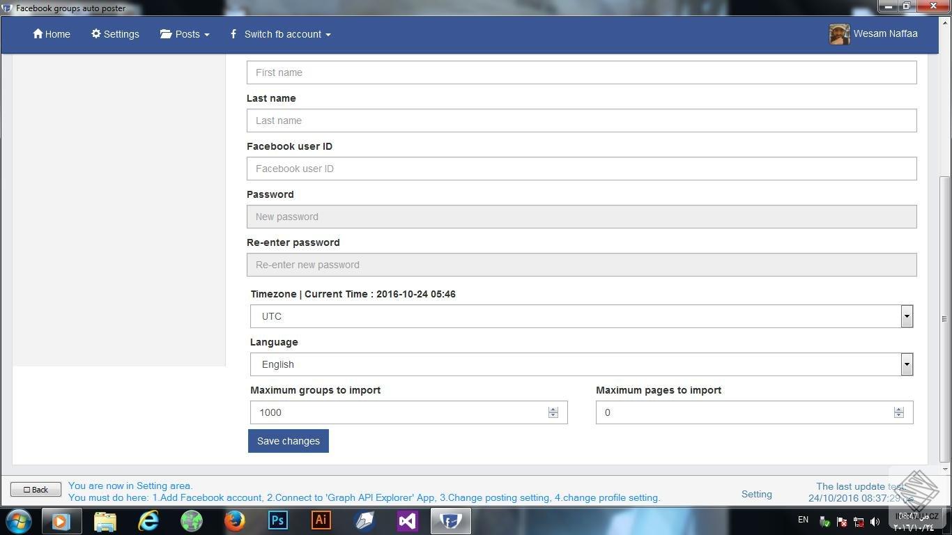Click the Setting label in status bar
Screen dimensions: 952x535
pyautogui.click(x=756, y=494)
